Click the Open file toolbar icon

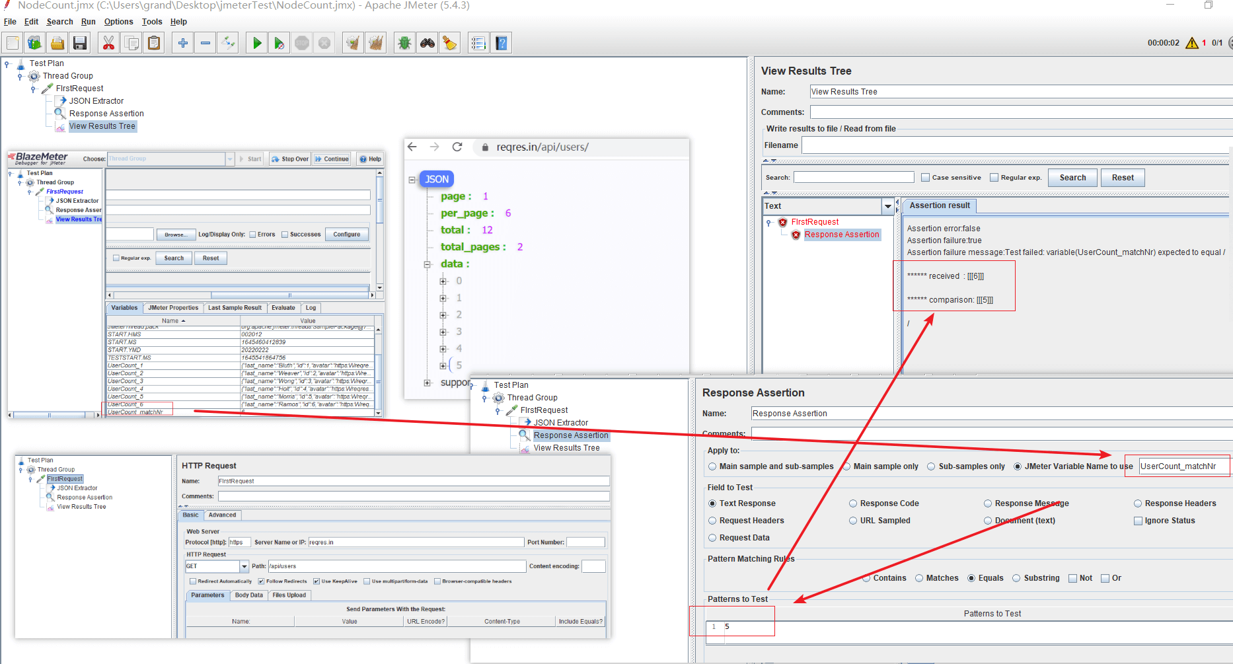point(57,44)
